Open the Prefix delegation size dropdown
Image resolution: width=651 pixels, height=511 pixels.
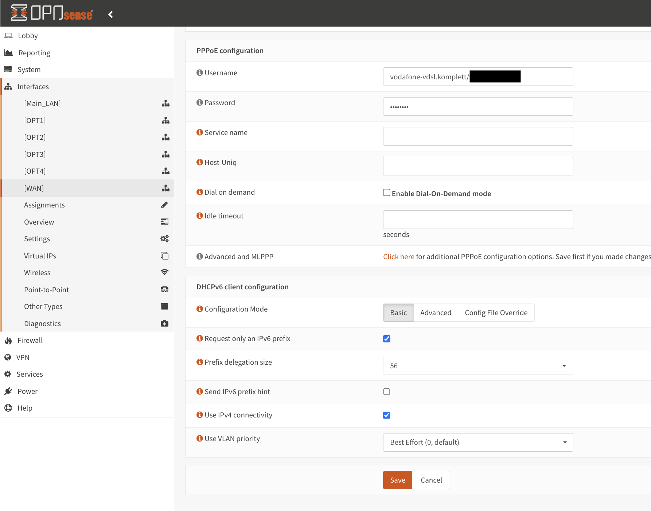click(x=478, y=366)
